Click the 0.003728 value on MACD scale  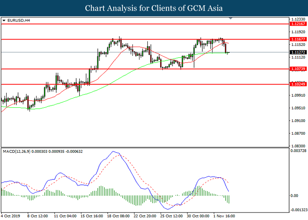298,151
